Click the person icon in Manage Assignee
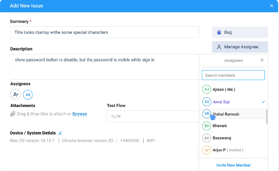Screen dimensions: 279x171 pos(219,47)
